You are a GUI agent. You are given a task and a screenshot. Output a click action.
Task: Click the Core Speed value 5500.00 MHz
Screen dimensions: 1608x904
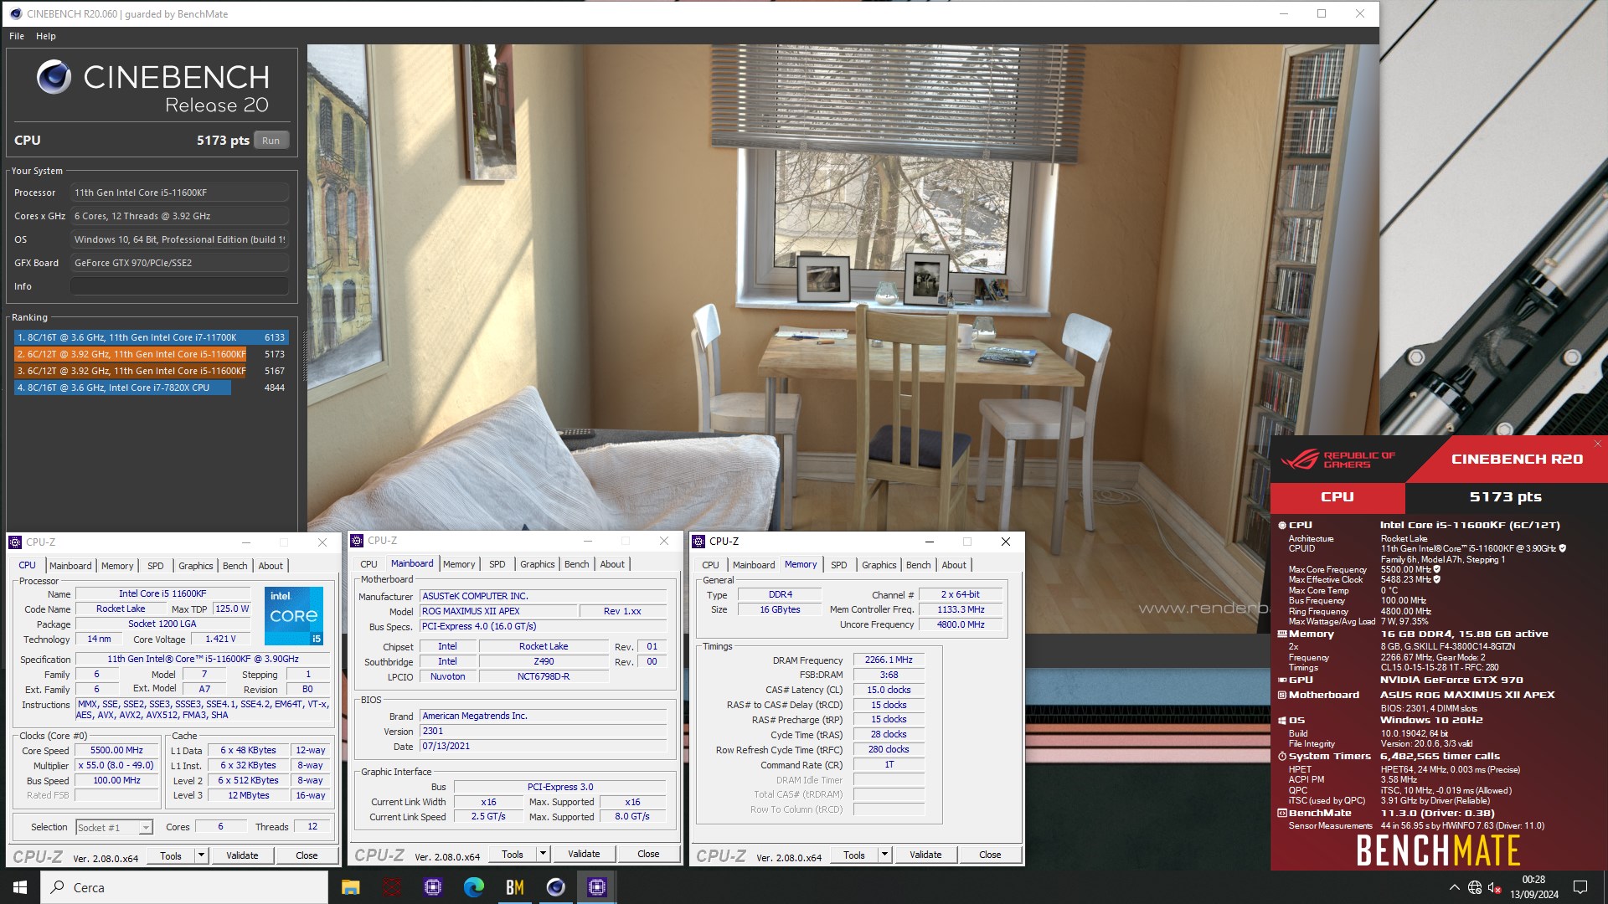click(116, 751)
